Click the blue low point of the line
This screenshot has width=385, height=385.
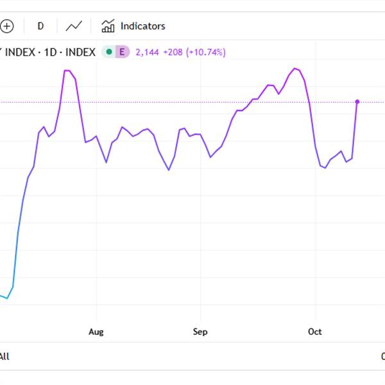point(7,298)
